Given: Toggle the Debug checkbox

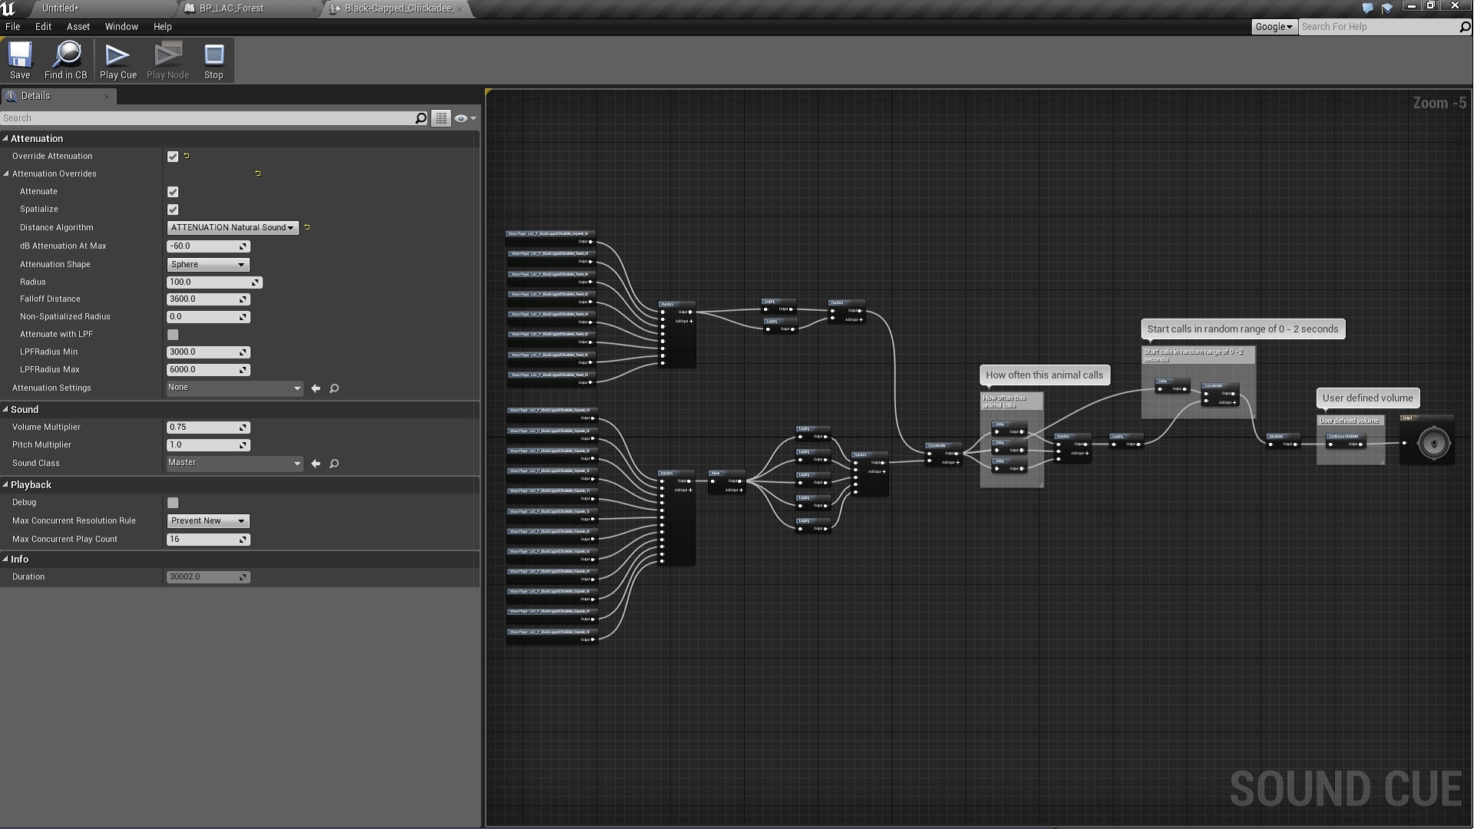Looking at the screenshot, I should click(173, 503).
